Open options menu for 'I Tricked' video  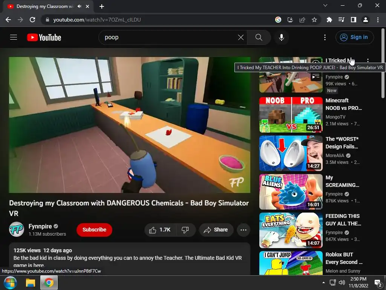click(368, 60)
